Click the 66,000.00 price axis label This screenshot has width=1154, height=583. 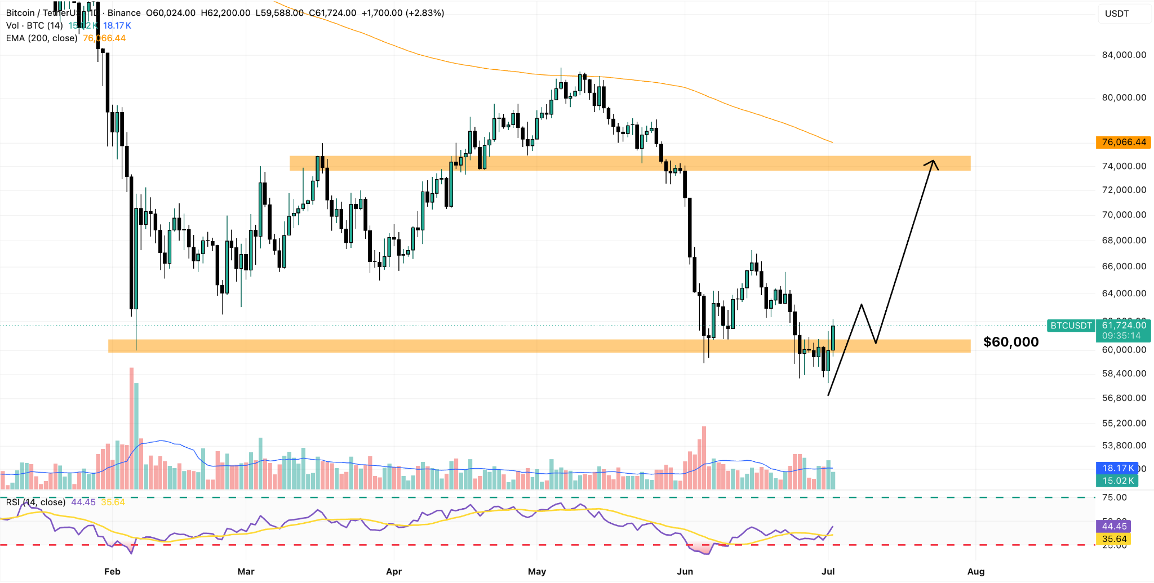1124,266
